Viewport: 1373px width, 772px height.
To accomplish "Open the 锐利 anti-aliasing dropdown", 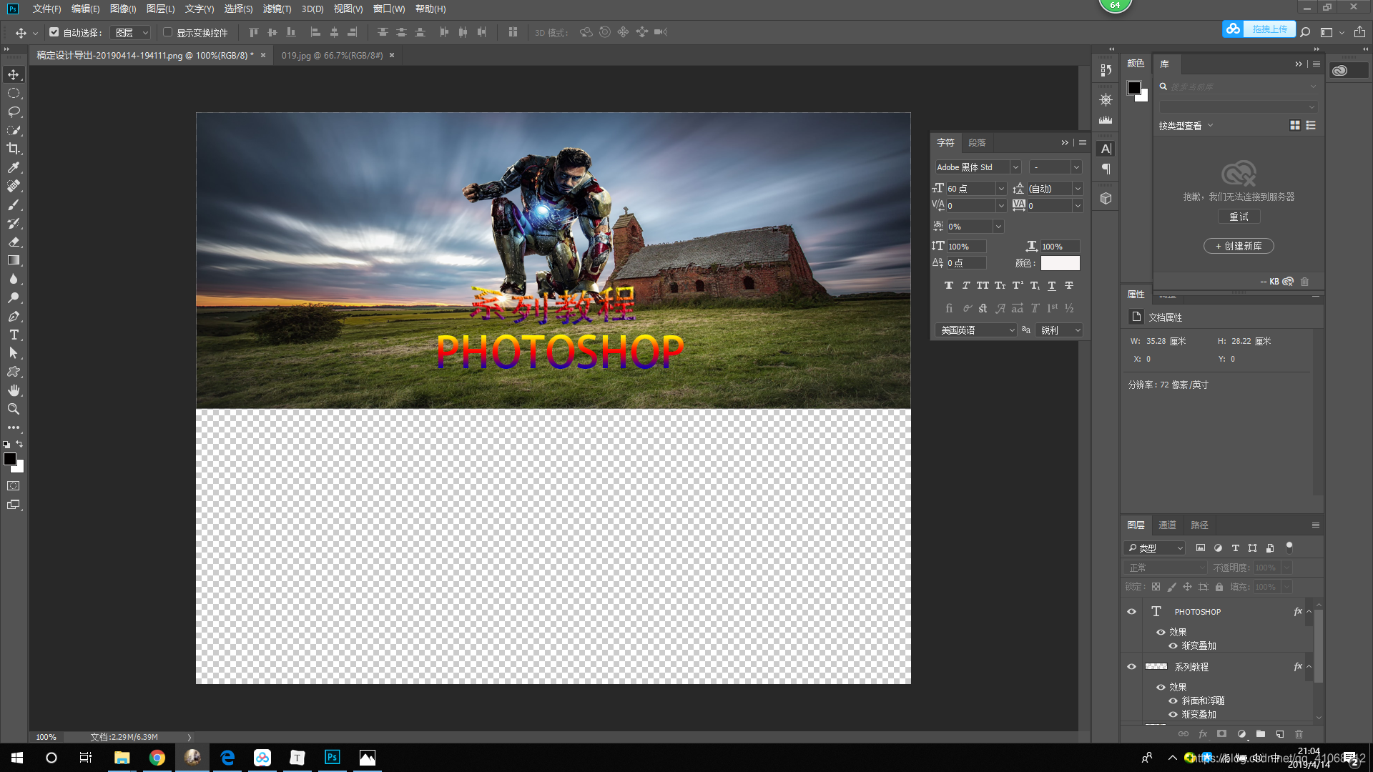I will tap(1059, 330).
